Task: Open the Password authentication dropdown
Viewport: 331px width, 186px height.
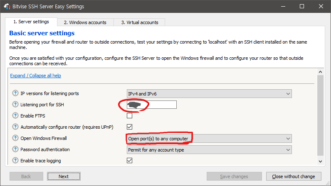Action: click(209, 150)
